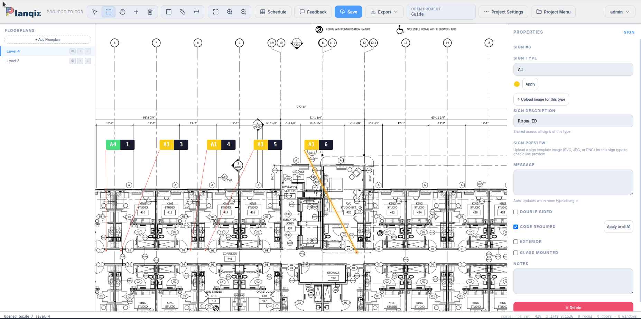Move Level 3 floorplan up

coord(80,61)
